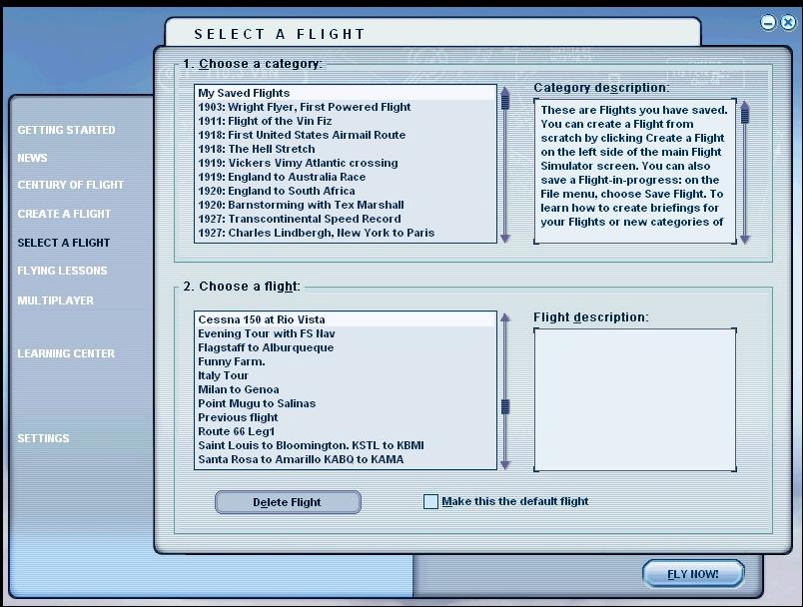Open Century of Flight

click(x=71, y=185)
